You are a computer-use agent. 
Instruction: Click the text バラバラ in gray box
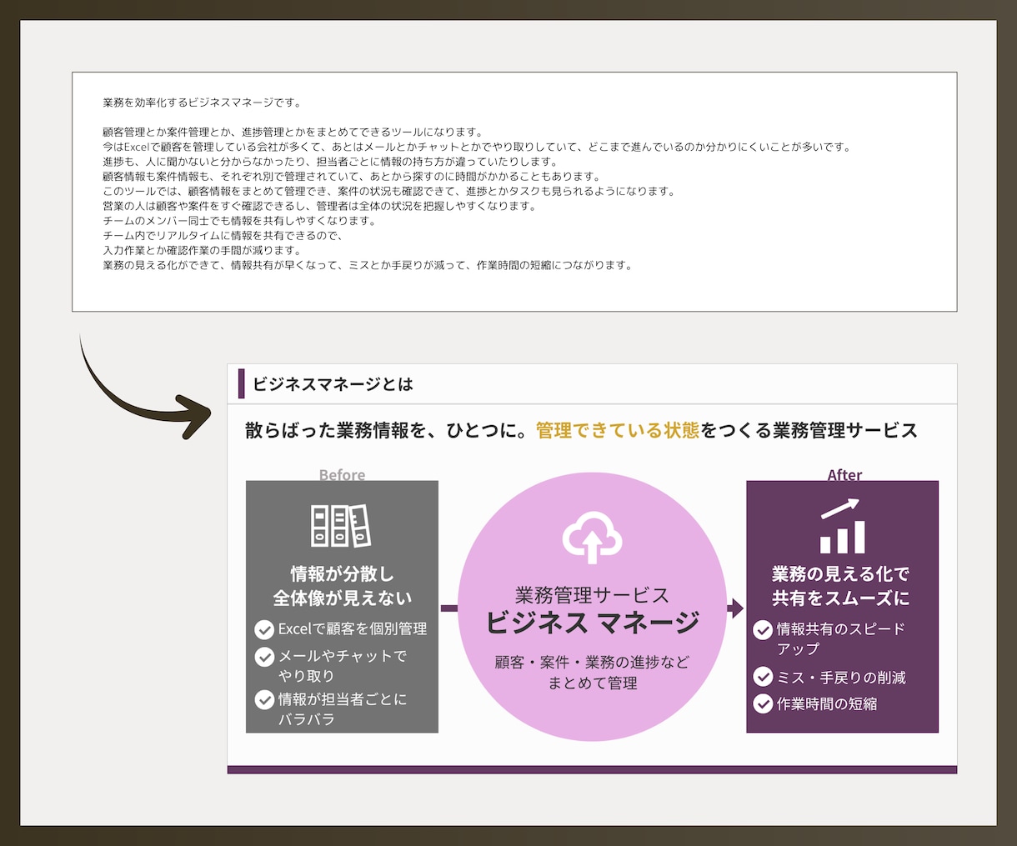click(x=306, y=719)
